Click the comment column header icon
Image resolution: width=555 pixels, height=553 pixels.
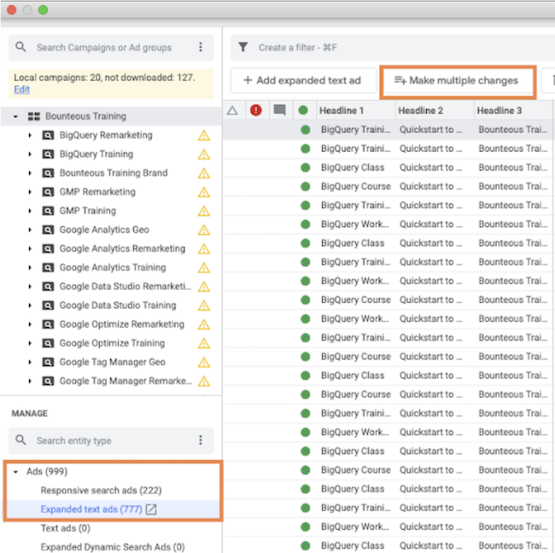click(279, 110)
